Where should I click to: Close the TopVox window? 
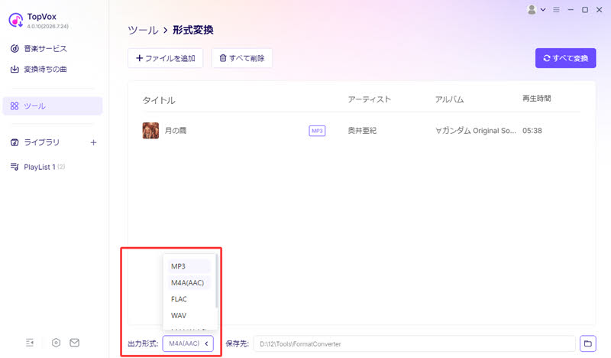[600, 10]
